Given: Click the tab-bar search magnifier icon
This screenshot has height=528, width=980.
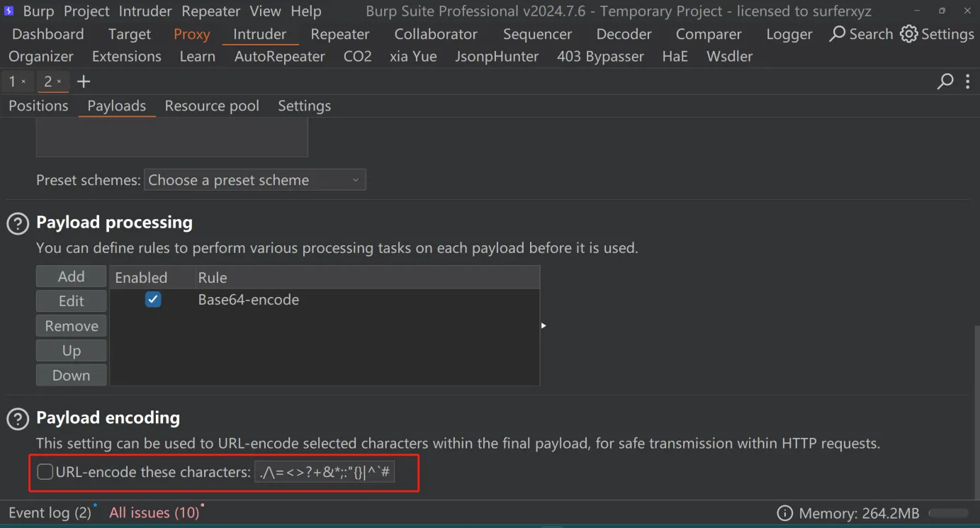Looking at the screenshot, I should pos(945,82).
